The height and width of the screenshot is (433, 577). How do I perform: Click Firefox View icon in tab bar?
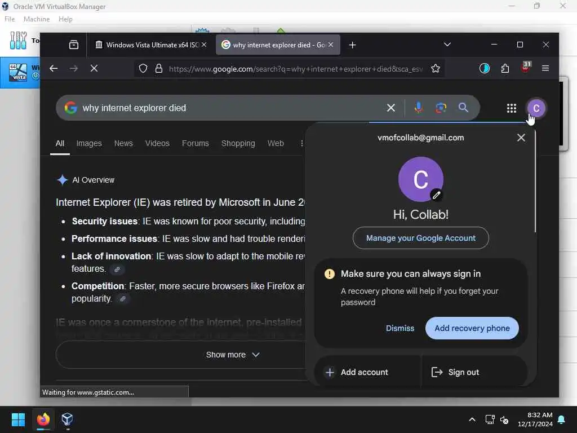click(x=74, y=45)
